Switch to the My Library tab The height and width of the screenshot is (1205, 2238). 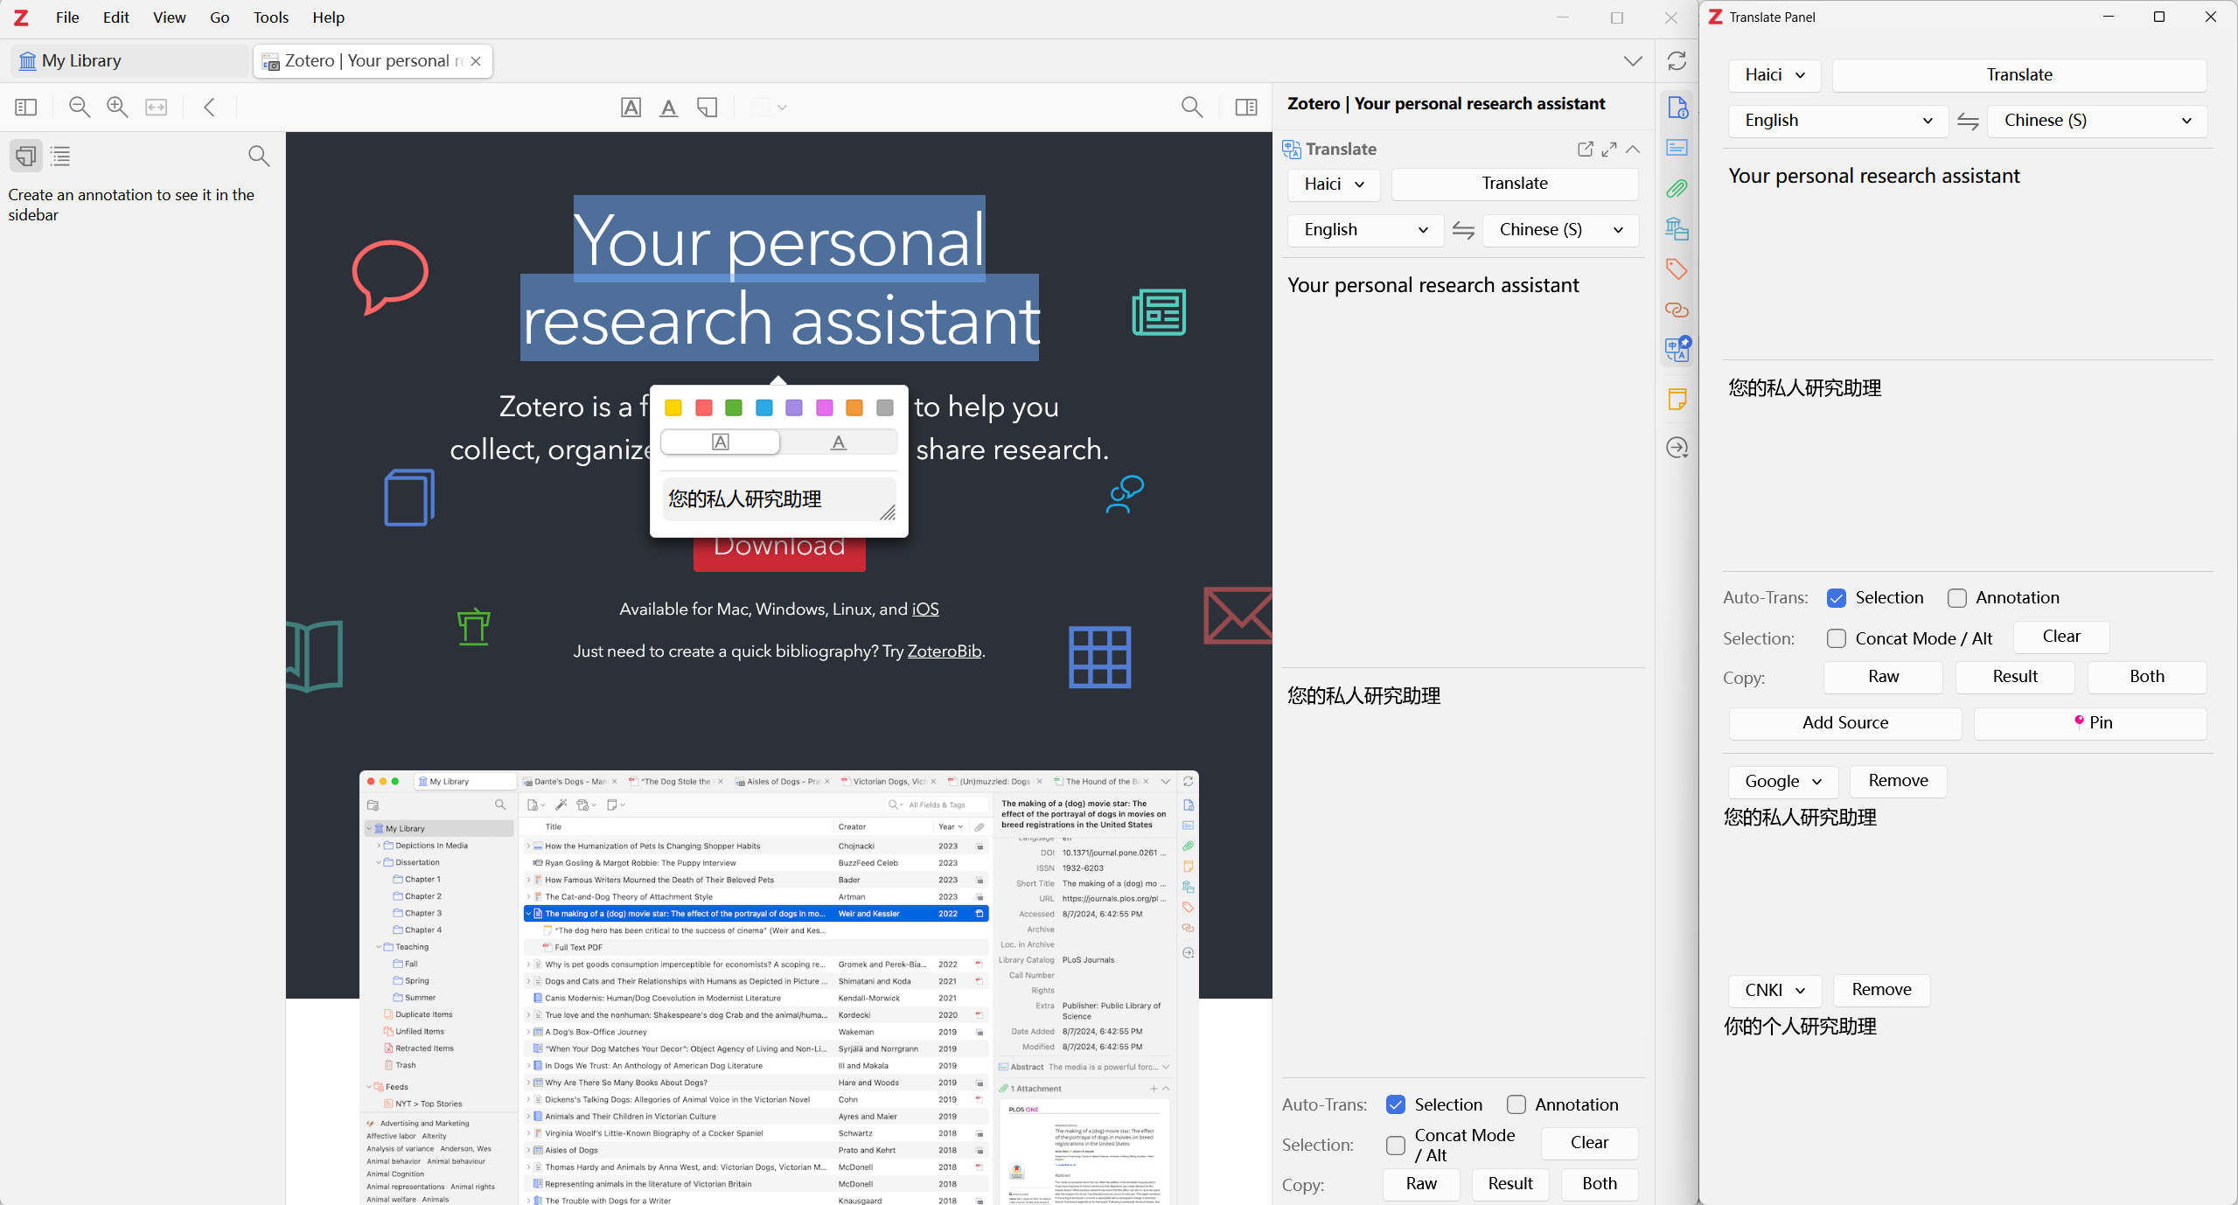[x=81, y=61]
